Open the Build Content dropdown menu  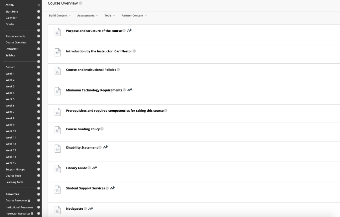point(60,16)
